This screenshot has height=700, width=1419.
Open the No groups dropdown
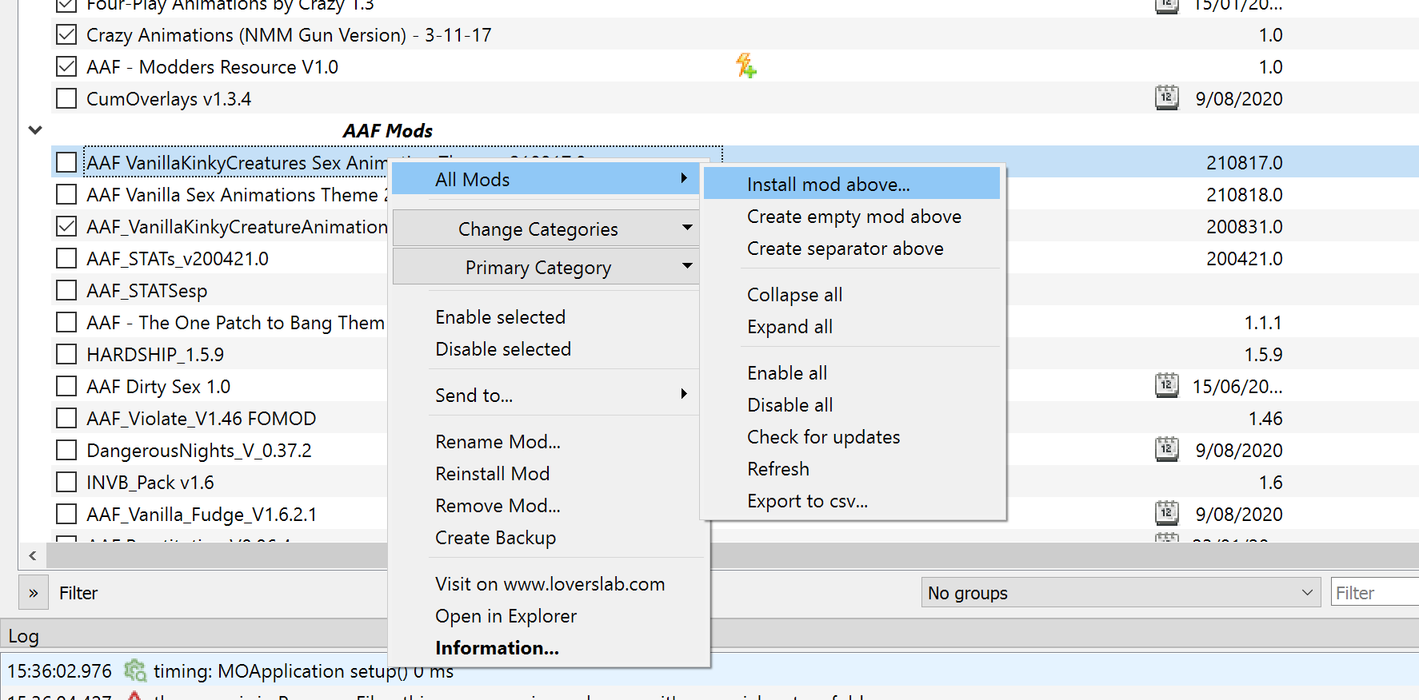[1120, 593]
